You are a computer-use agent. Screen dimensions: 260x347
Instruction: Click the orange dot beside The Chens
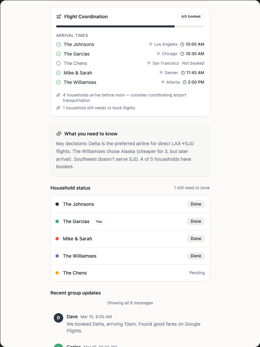(57, 273)
